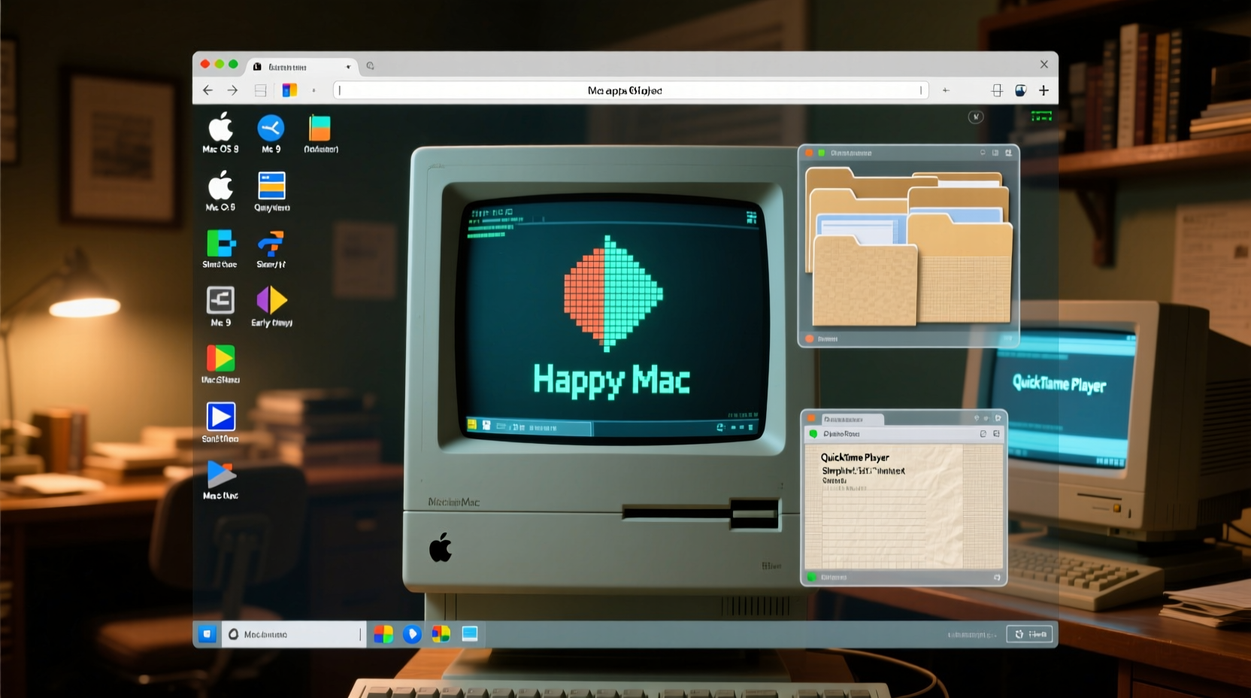Viewport: 1251px width, 698px height.
Task: Open the Mc O.S Apple icon
Action: point(220,185)
